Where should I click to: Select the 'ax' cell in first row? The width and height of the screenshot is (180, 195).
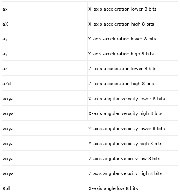pyautogui.click(x=45, y=9)
